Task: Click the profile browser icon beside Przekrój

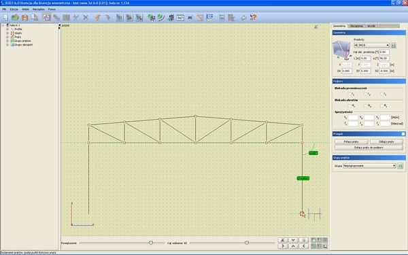Action: [x=393, y=46]
